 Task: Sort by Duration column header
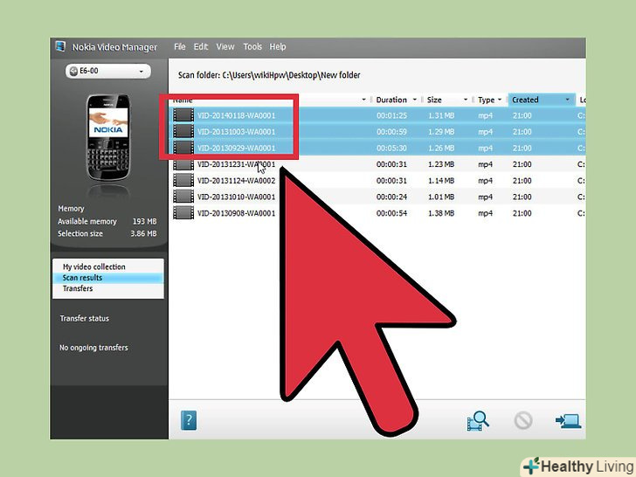pos(391,100)
